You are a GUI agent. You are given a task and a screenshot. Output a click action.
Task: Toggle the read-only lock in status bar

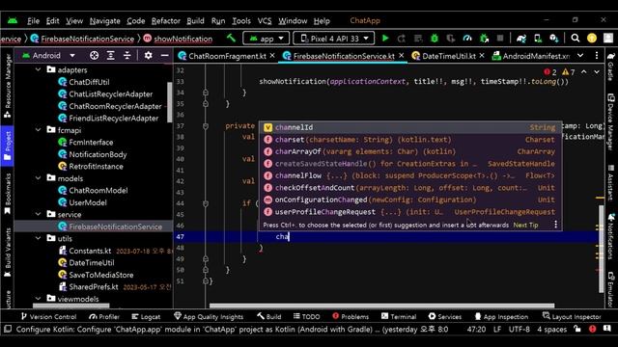pyautogui.click(x=577, y=329)
